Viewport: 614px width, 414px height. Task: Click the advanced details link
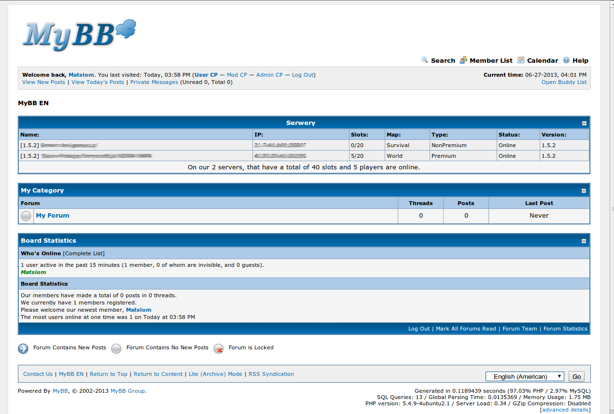[x=566, y=410]
